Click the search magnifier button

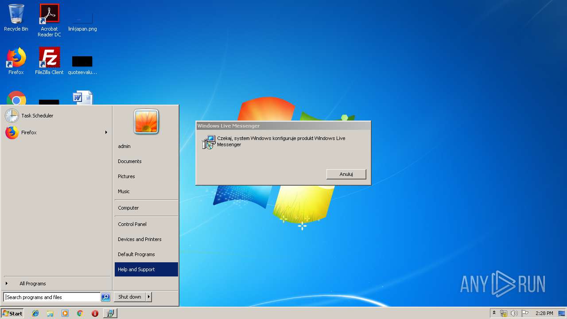click(x=105, y=297)
